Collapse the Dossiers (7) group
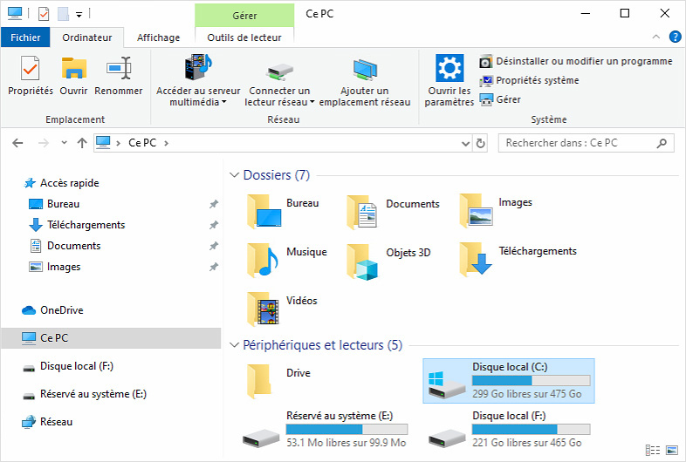Image resolution: width=686 pixels, height=462 pixels. click(x=234, y=175)
